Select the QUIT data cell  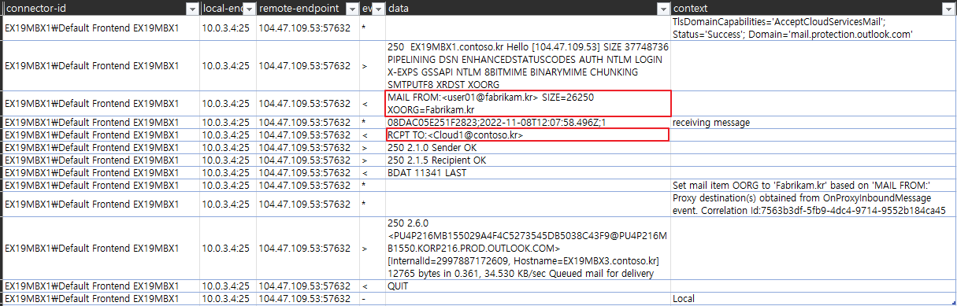[529, 286]
